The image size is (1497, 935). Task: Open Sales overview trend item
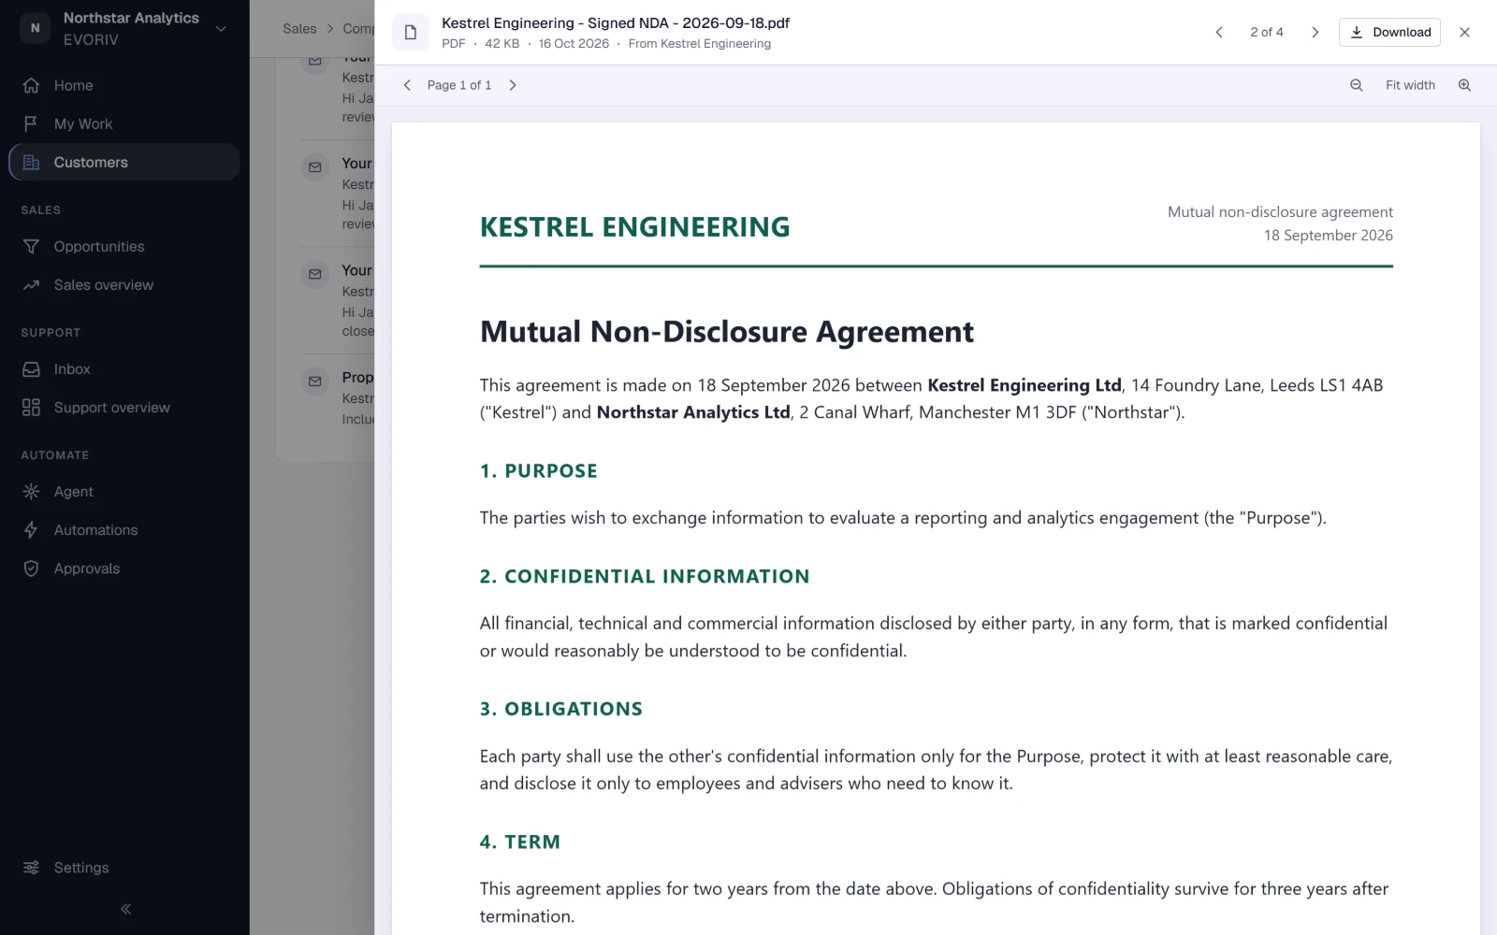[124, 284]
